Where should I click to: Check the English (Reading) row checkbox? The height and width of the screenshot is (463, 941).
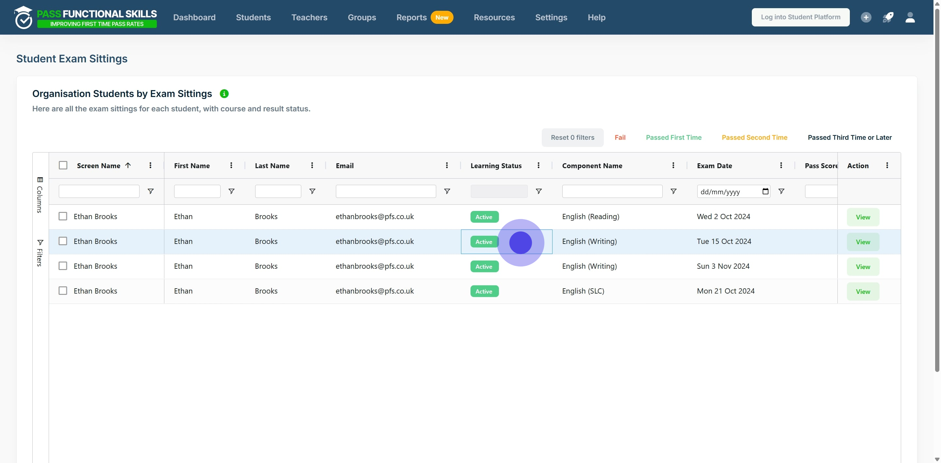tap(63, 216)
